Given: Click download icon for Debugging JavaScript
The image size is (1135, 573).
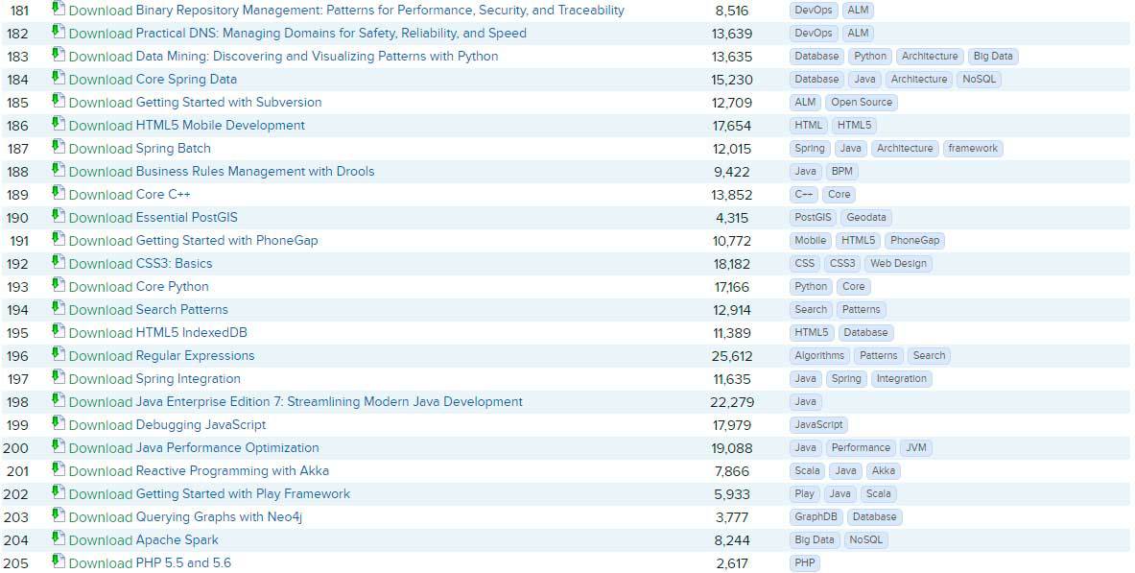Looking at the screenshot, I should pyautogui.click(x=59, y=424).
